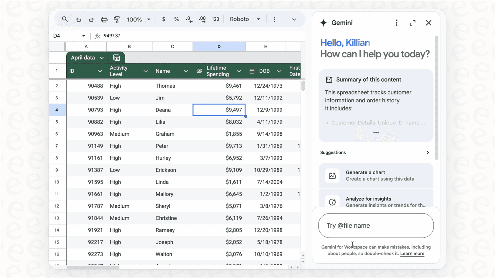Click the table chip icon beside April data
495x278 pixels.
117,57
